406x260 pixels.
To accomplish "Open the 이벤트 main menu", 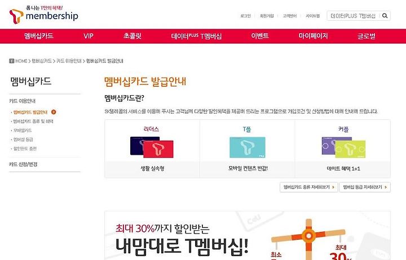I will click(260, 36).
